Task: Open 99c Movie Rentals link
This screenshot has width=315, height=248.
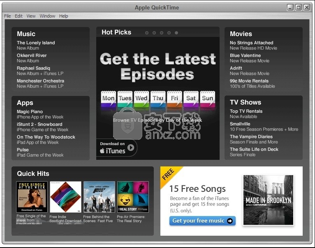Action: 252,84
